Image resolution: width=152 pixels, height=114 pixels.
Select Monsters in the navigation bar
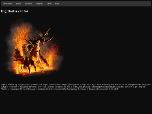(x=28, y=4)
